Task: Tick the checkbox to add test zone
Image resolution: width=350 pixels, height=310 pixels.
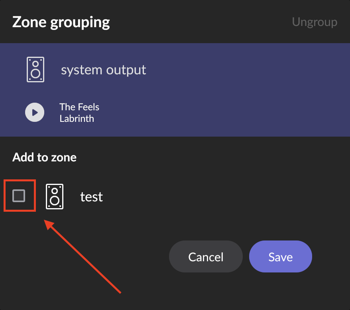Action: [x=19, y=196]
